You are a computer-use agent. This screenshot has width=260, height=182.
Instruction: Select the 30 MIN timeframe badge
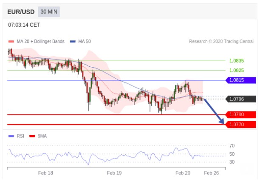point(49,12)
